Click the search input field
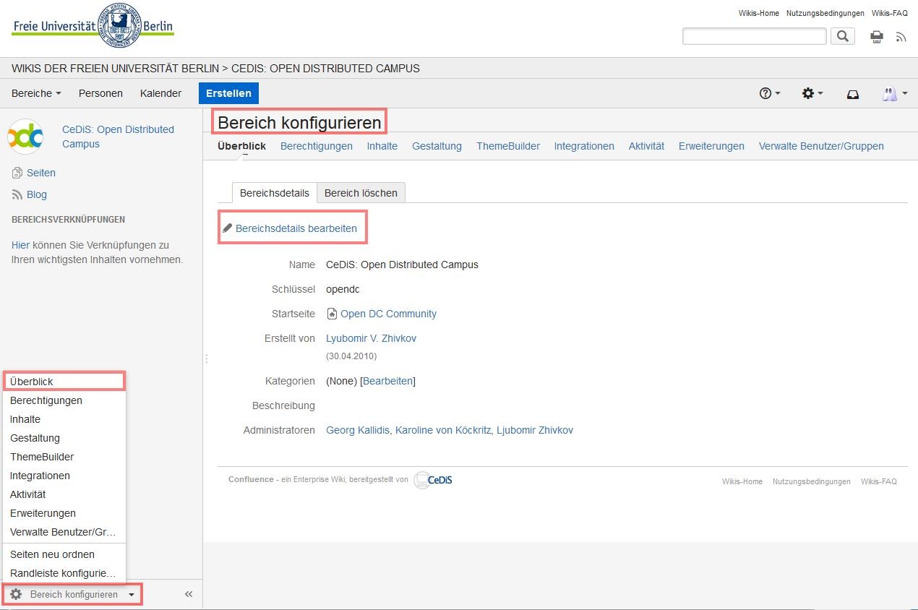Screen dimensions: 918x610 point(755,36)
